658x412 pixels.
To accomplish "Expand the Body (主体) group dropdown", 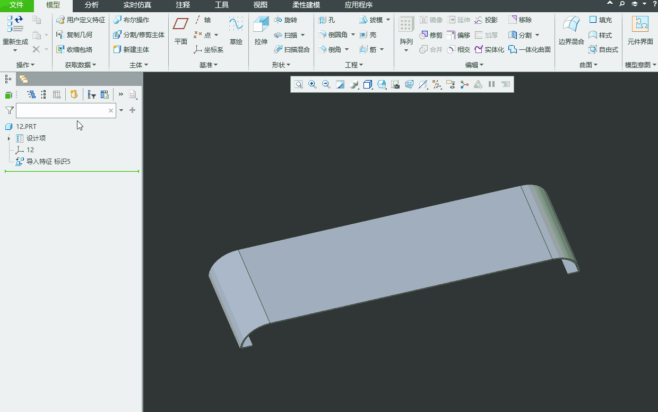I will coord(138,65).
